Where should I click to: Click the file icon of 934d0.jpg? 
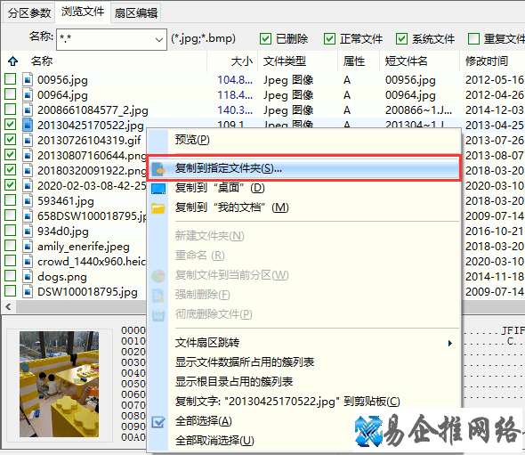28,231
